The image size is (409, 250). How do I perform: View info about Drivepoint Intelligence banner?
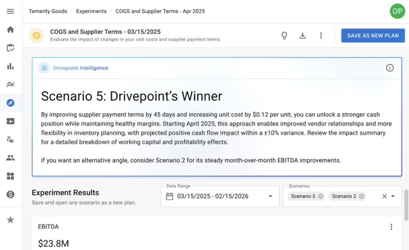click(x=390, y=68)
